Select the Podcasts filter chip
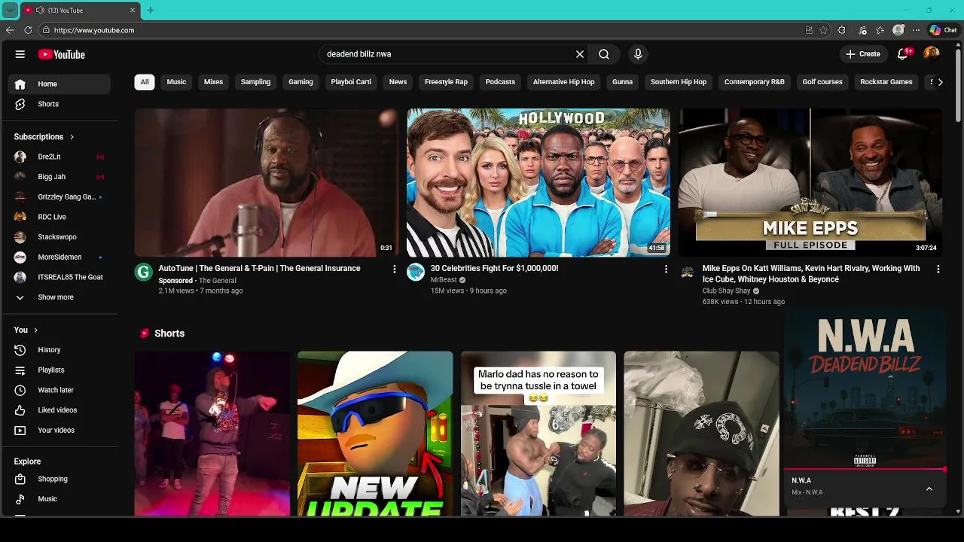Viewport: 964px width, 542px height. click(500, 82)
